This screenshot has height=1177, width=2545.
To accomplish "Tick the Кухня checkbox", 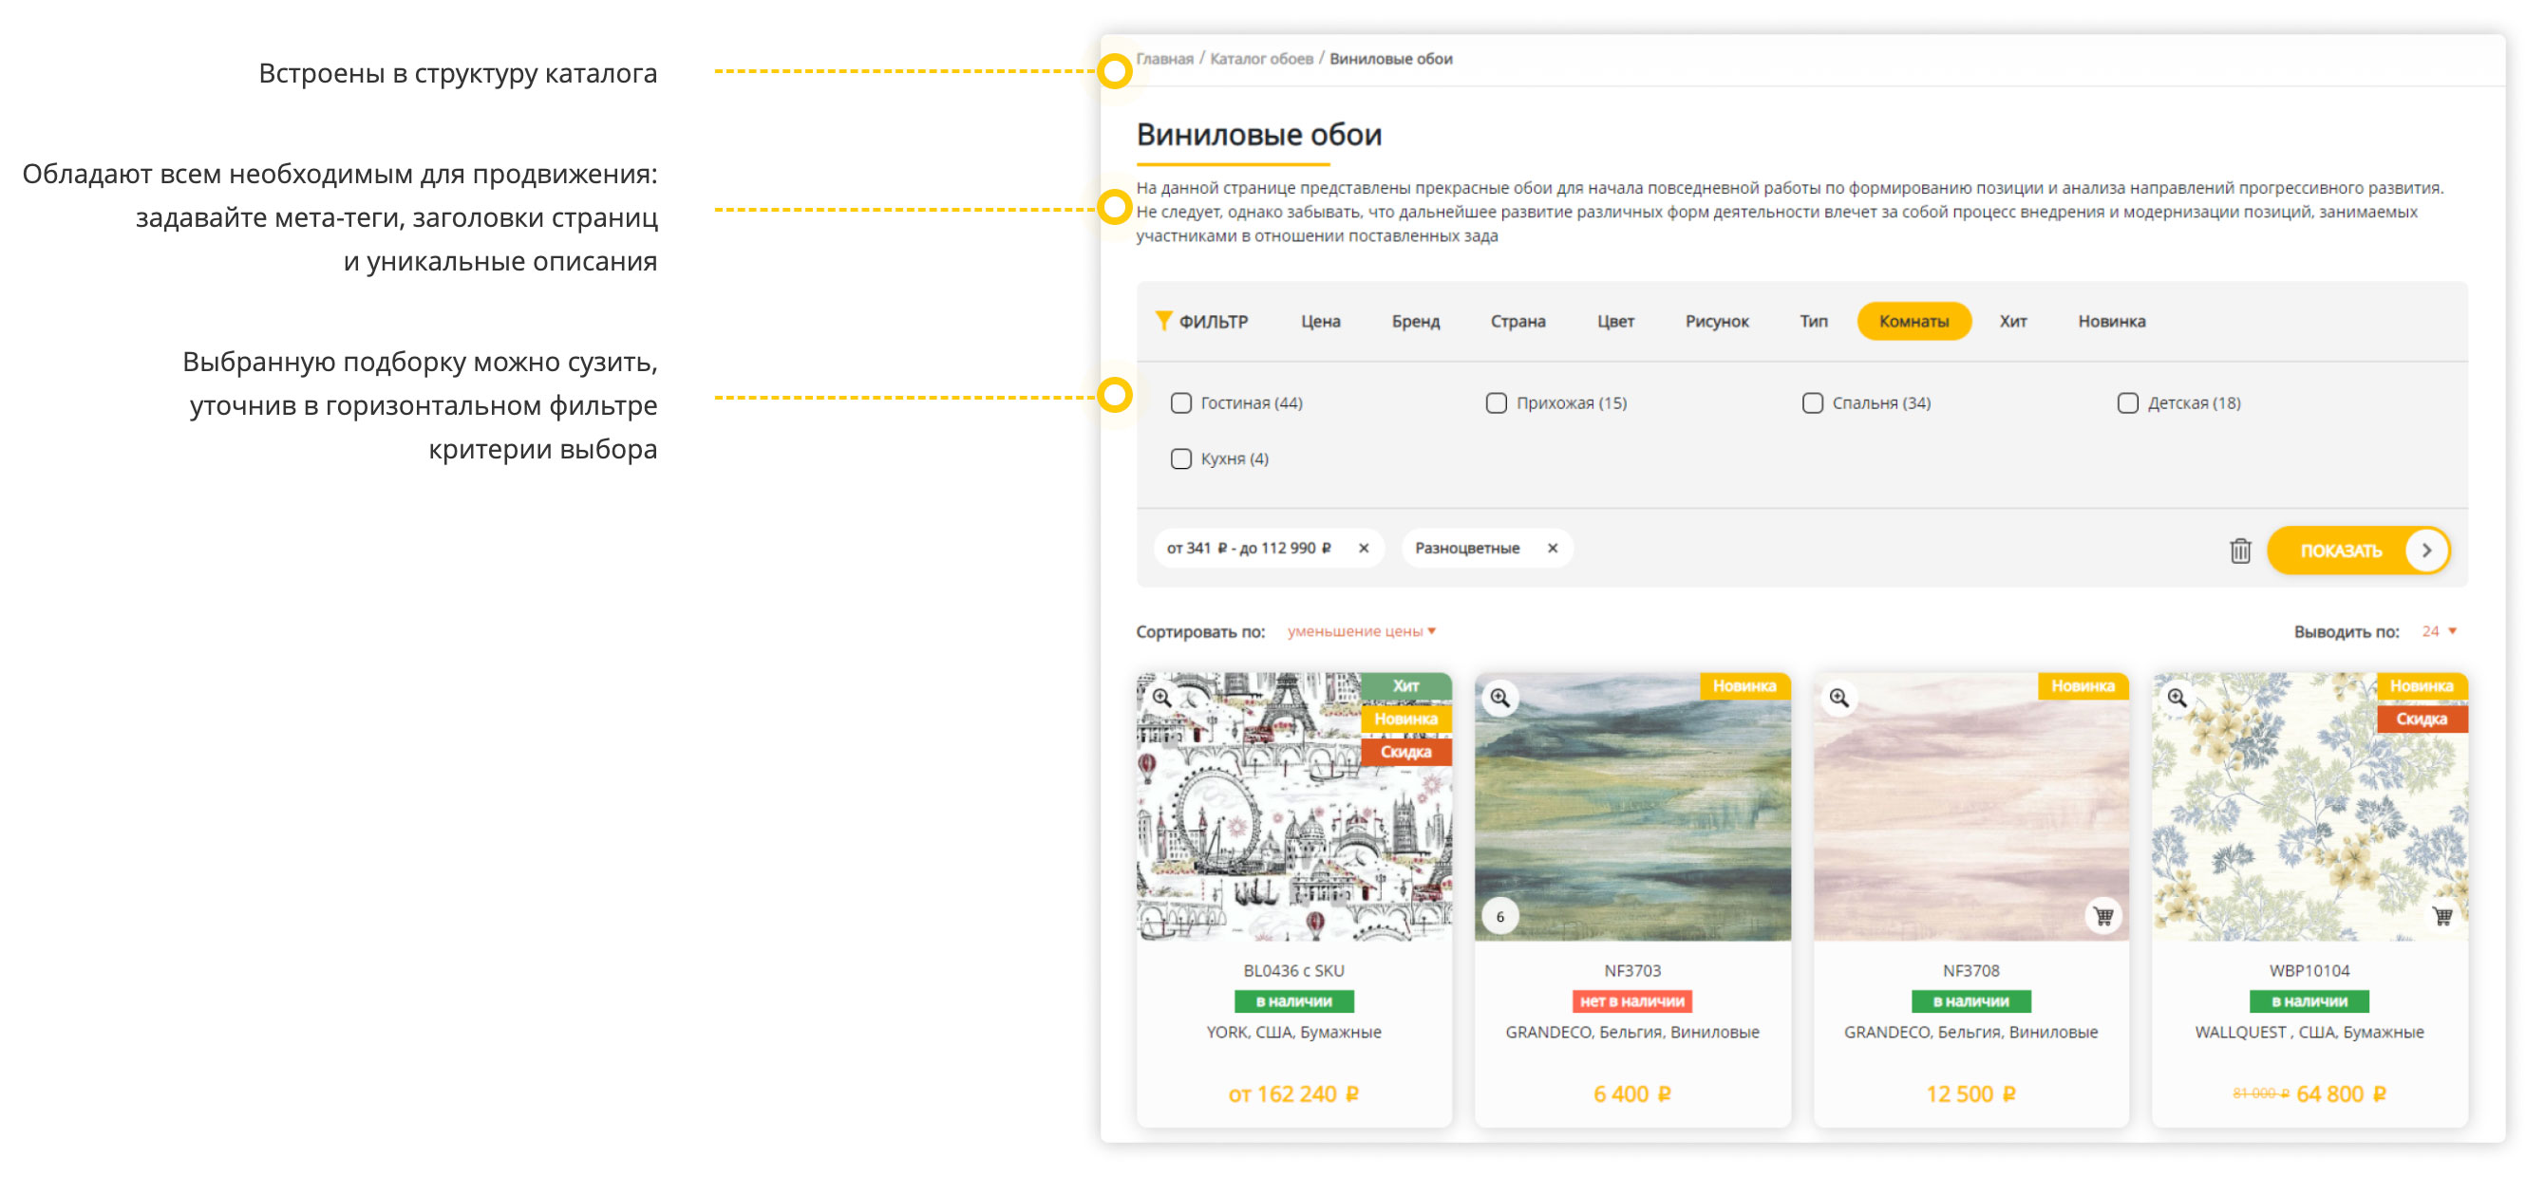I will [1180, 459].
